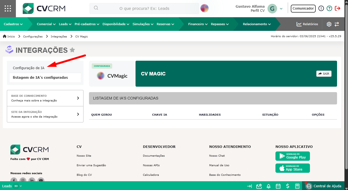Click Google Play download badge

click(x=293, y=156)
